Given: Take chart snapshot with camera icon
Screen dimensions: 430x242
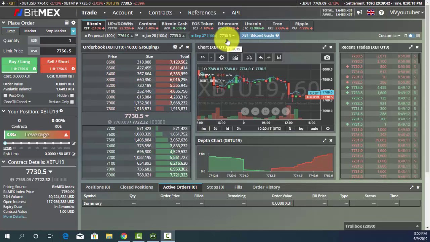Looking at the screenshot, I should point(327,57).
